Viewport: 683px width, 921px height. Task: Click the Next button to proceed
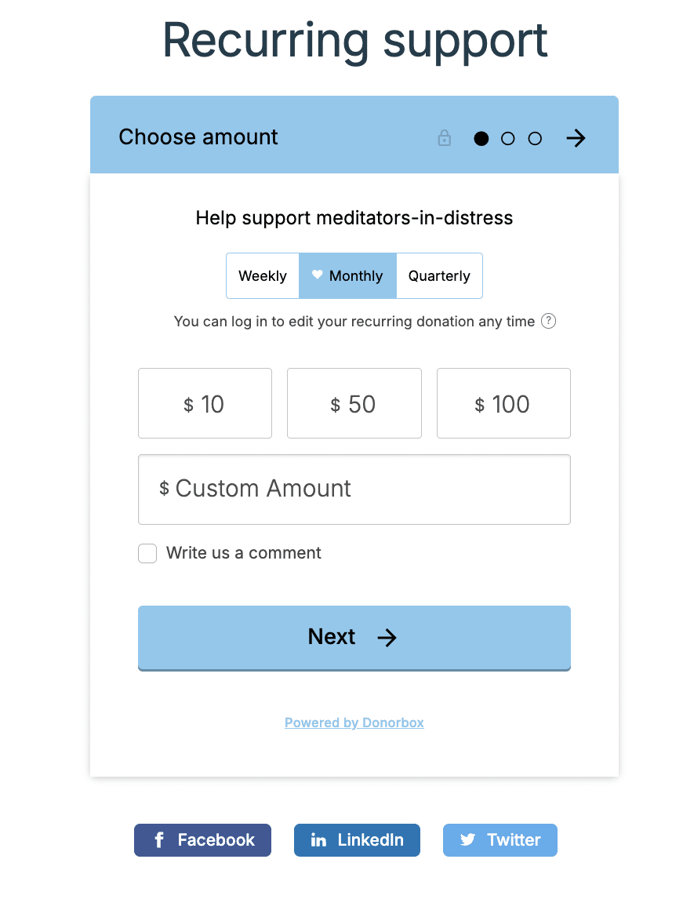[354, 637]
